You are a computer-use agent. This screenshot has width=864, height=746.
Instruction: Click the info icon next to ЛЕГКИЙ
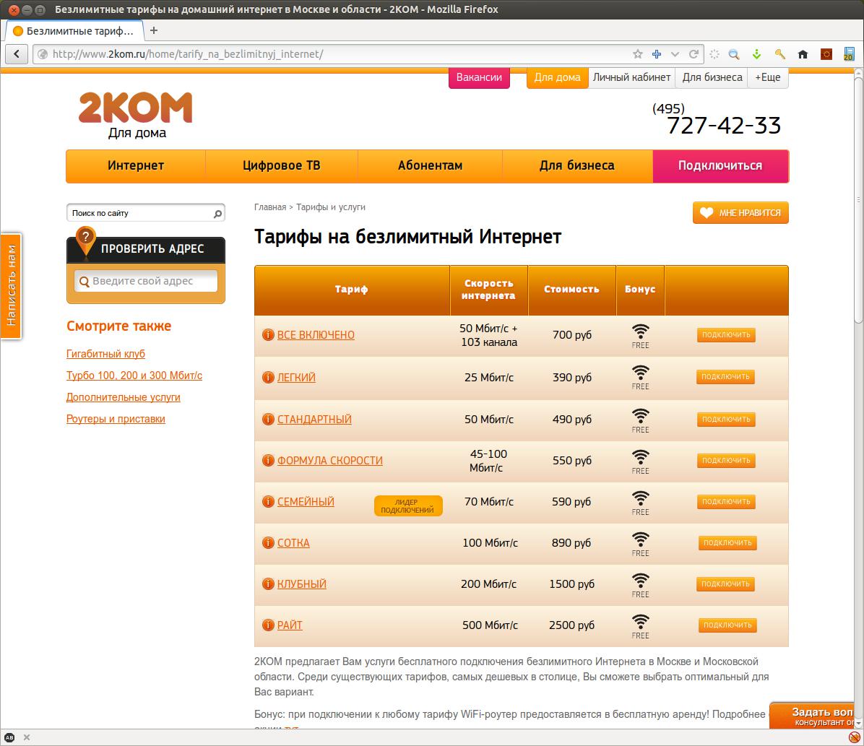268,378
